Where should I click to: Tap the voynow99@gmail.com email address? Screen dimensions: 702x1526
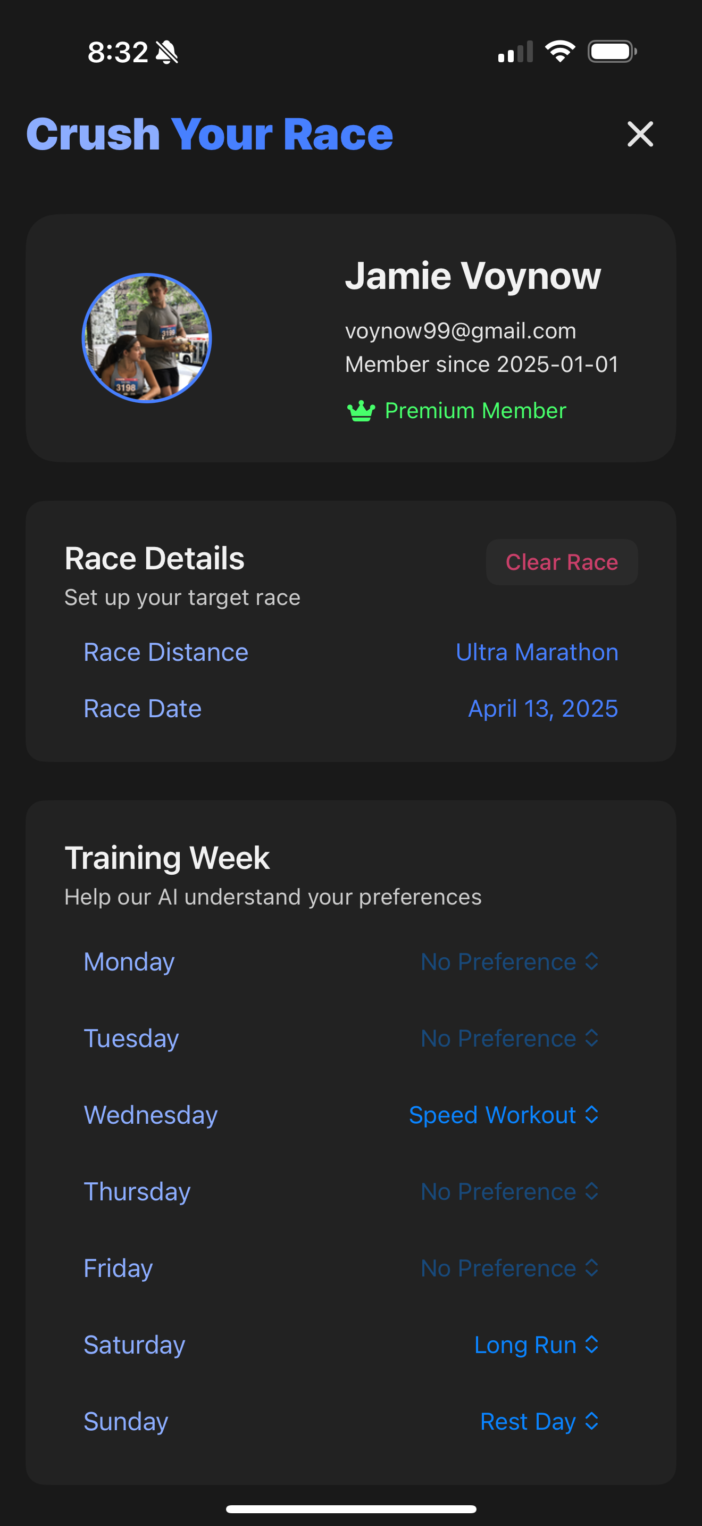[x=461, y=330]
